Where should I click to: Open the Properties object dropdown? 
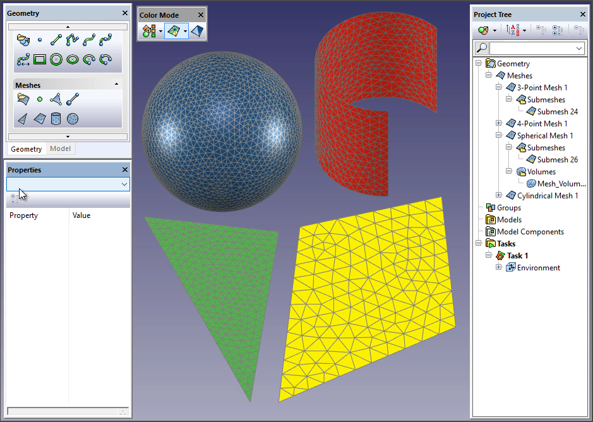click(x=124, y=184)
